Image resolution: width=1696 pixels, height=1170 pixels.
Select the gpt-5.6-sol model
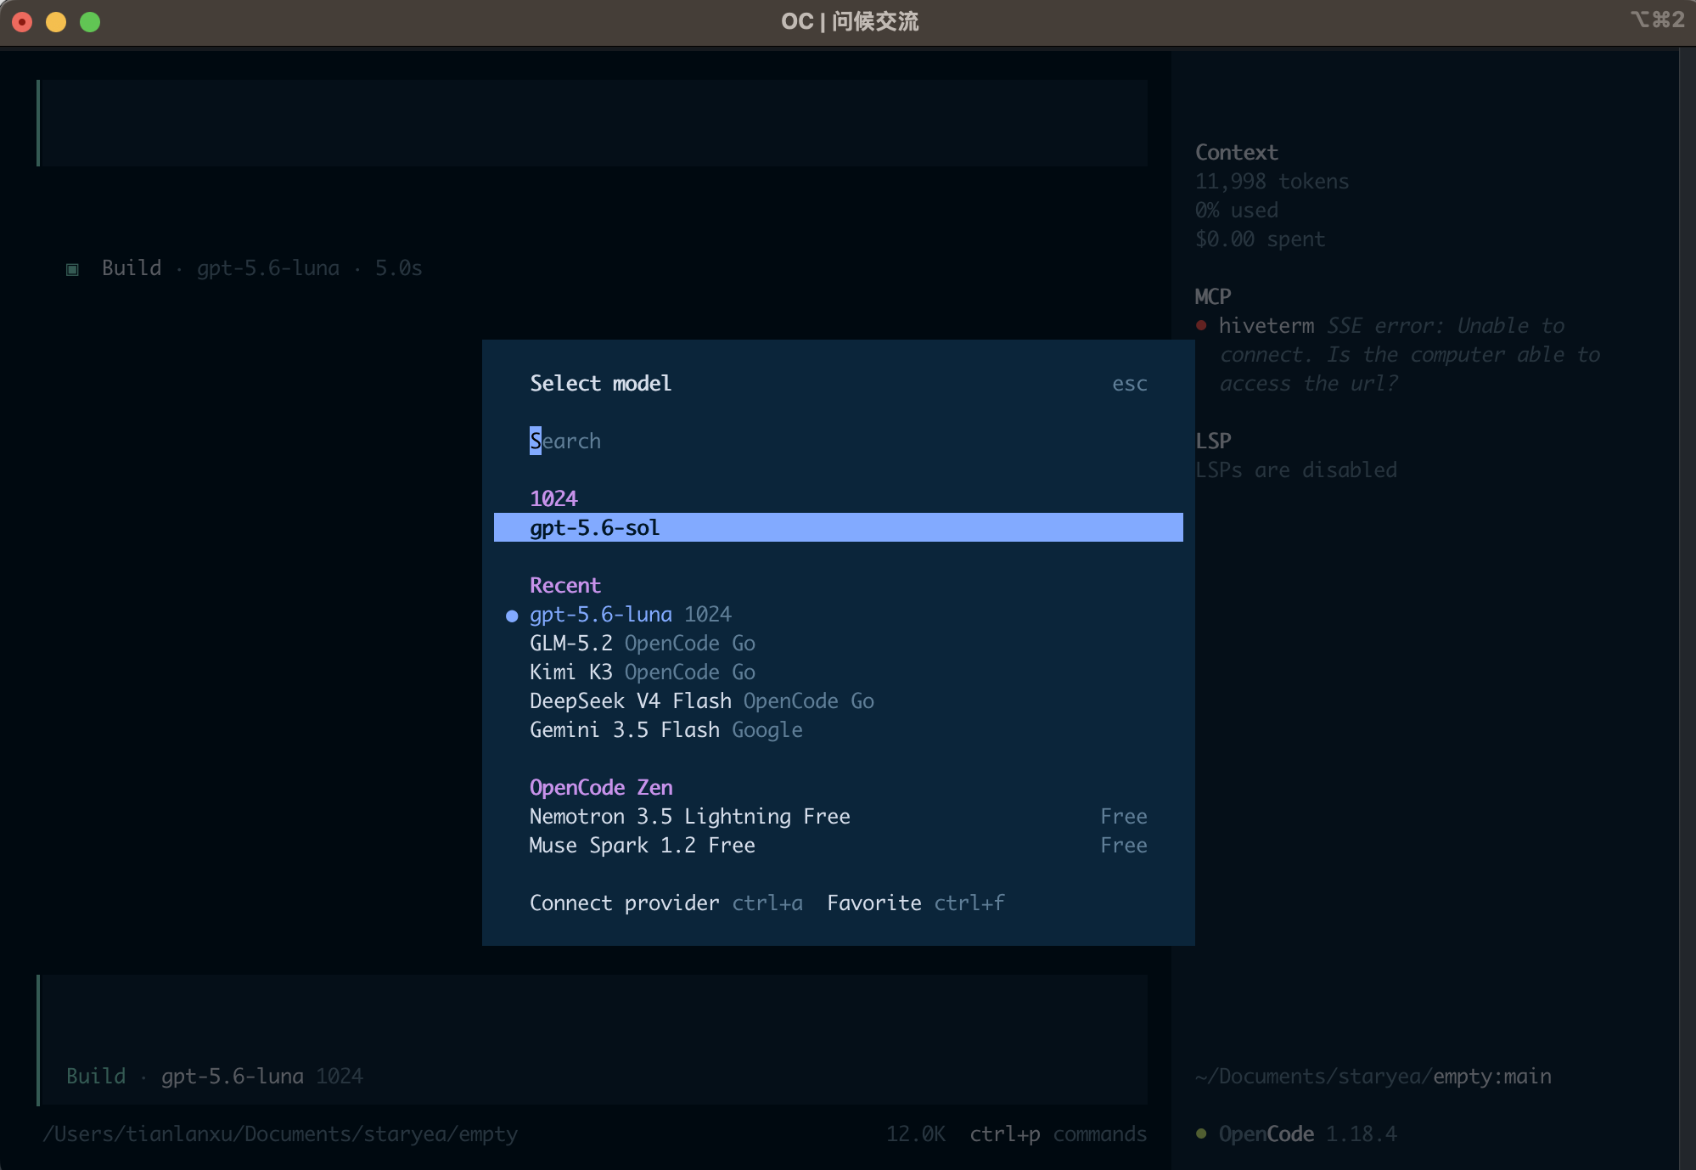(838, 527)
